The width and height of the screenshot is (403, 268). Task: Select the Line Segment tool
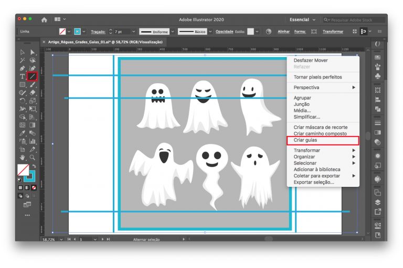(x=33, y=76)
